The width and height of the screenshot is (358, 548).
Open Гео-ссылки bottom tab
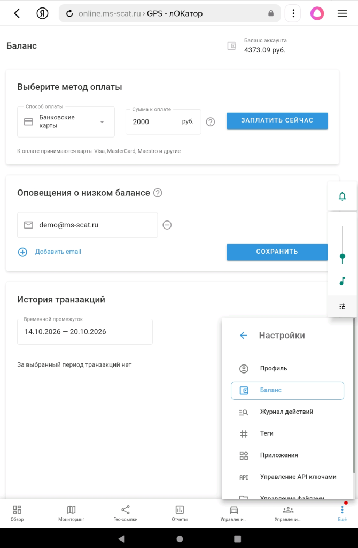[x=125, y=513]
